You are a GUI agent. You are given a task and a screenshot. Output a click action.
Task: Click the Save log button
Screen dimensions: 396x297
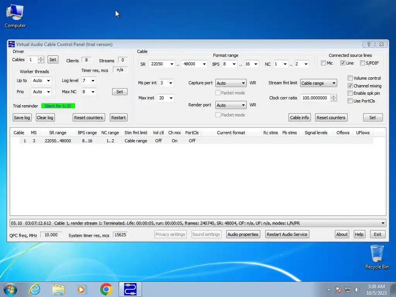tap(22, 118)
